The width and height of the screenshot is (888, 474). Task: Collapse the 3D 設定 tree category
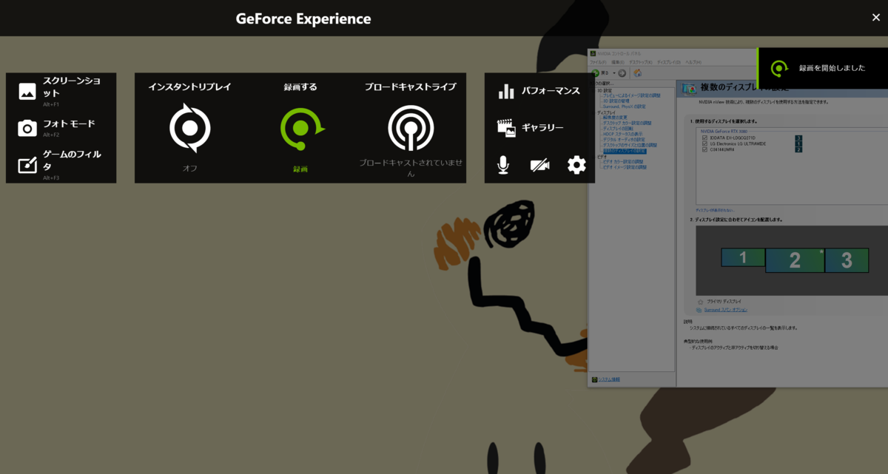(x=595, y=89)
